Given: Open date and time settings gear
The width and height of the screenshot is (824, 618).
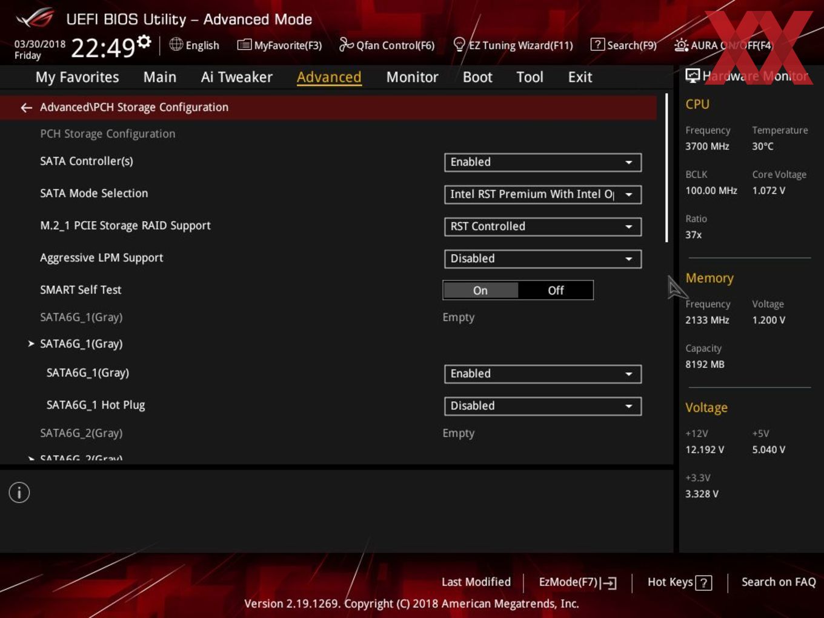Looking at the screenshot, I should tap(144, 41).
